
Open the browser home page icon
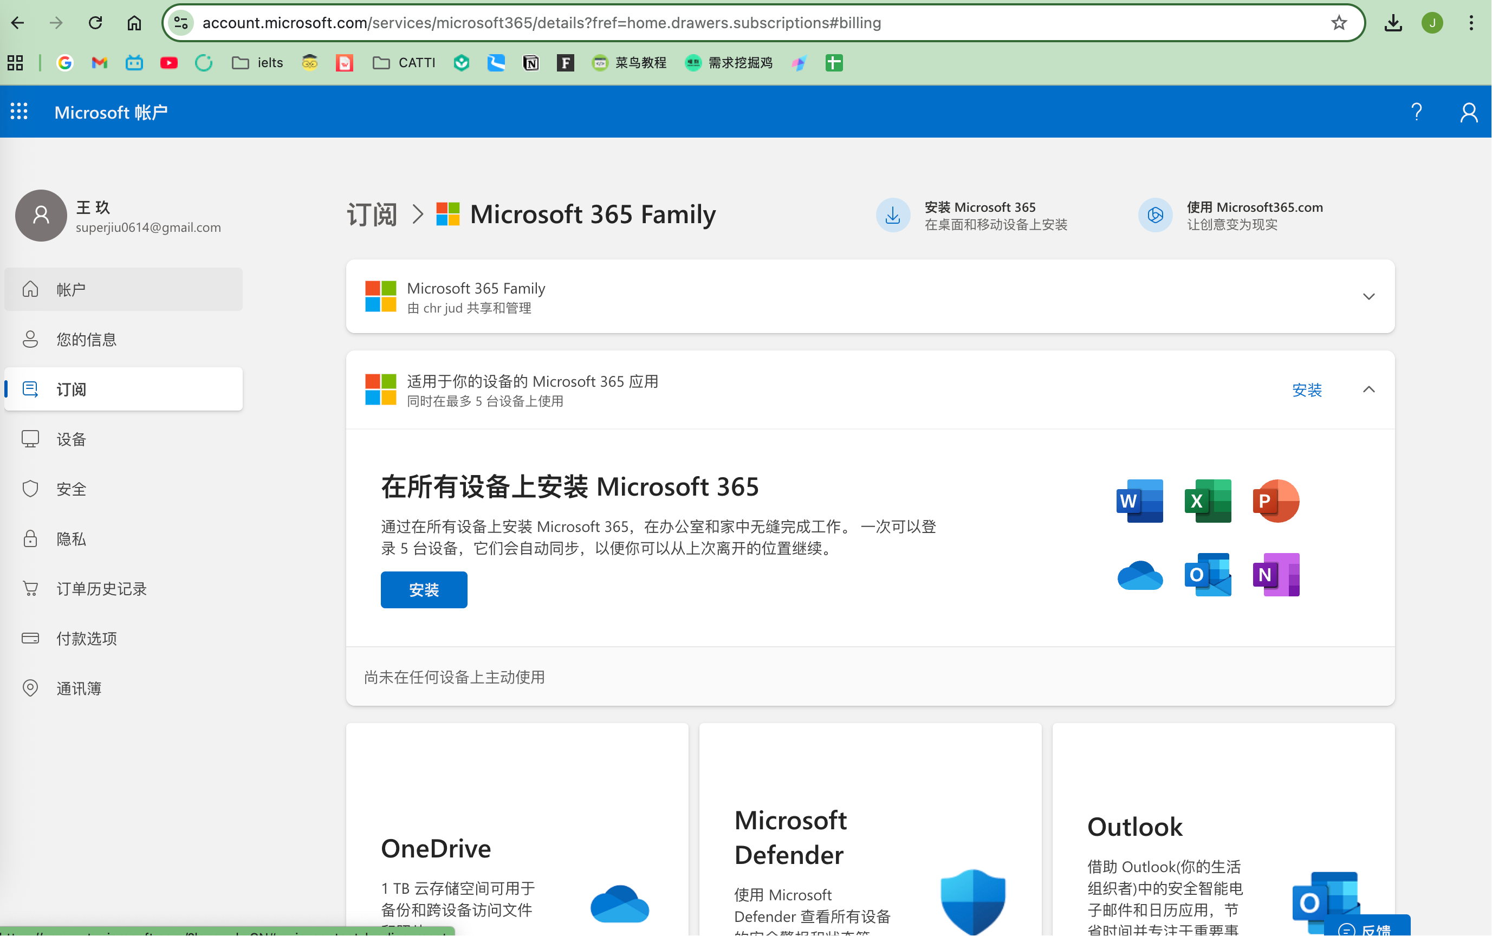(x=134, y=23)
